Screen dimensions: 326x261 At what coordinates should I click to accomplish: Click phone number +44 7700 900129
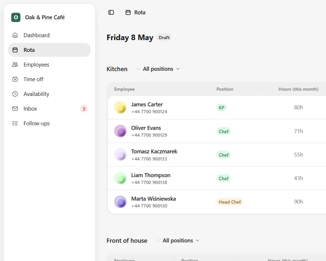149,135
